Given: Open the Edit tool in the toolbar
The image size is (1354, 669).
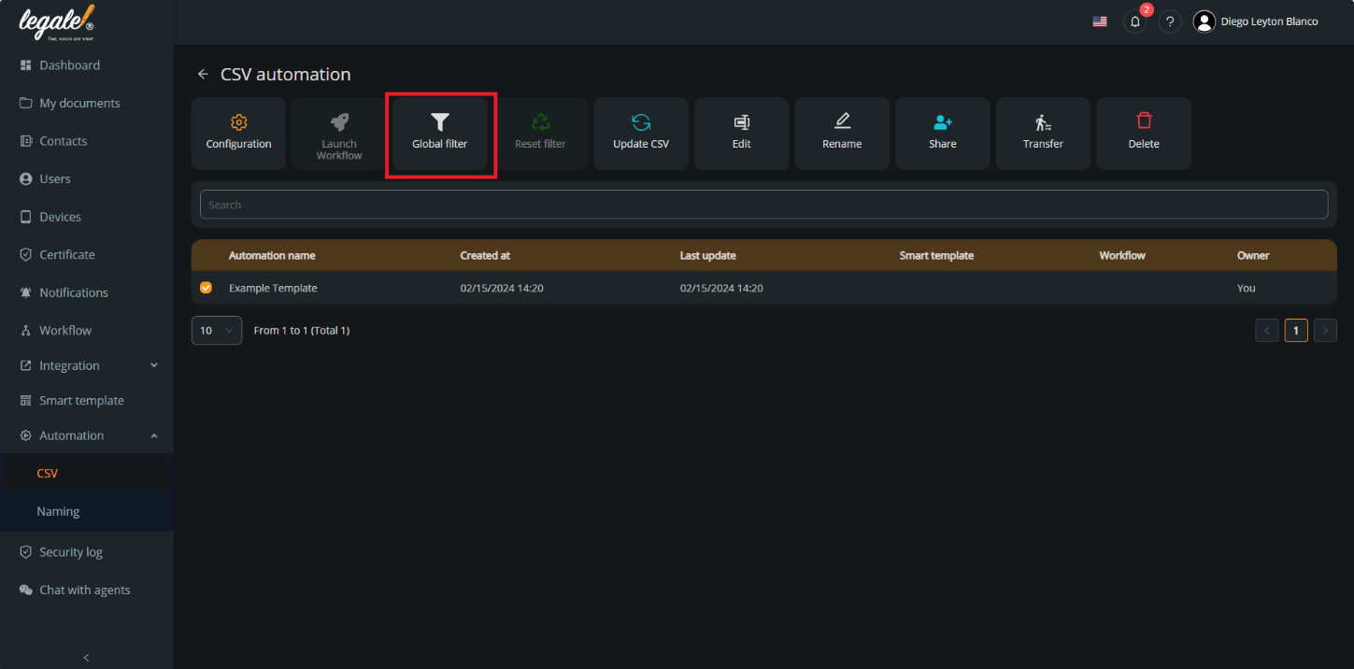Looking at the screenshot, I should point(741,133).
